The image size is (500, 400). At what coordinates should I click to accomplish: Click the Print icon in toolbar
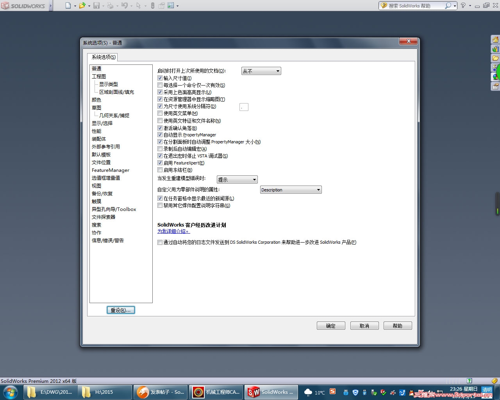[x=111, y=5]
